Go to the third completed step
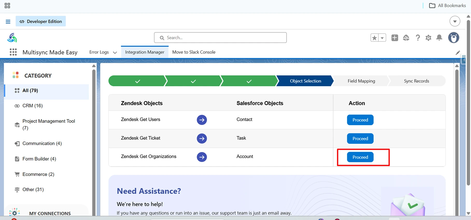Screen dimensions: 471x220 click(249, 81)
